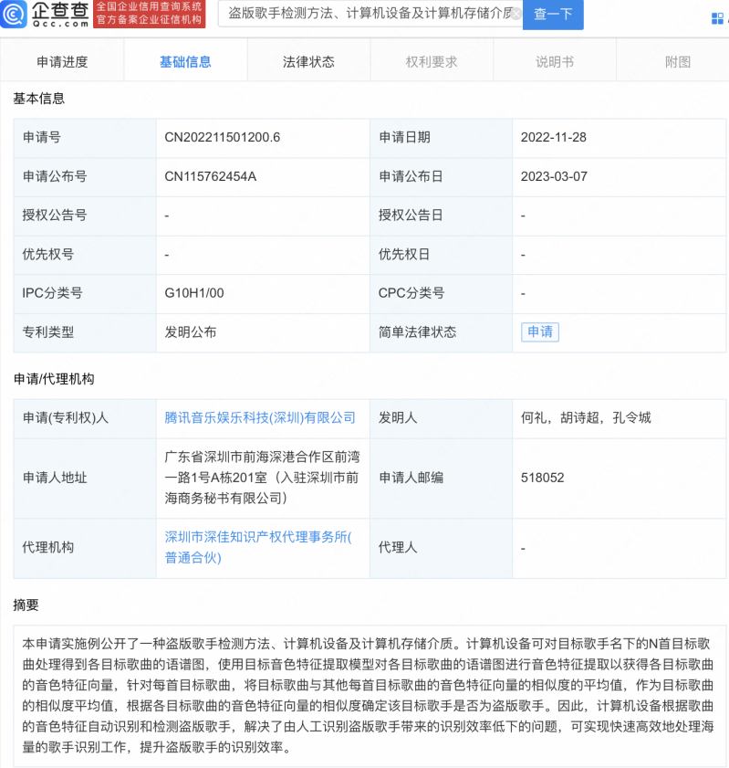Click the 申请人地址 label cell
This screenshot has height=768, width=729.
click(x=85, y=478)
